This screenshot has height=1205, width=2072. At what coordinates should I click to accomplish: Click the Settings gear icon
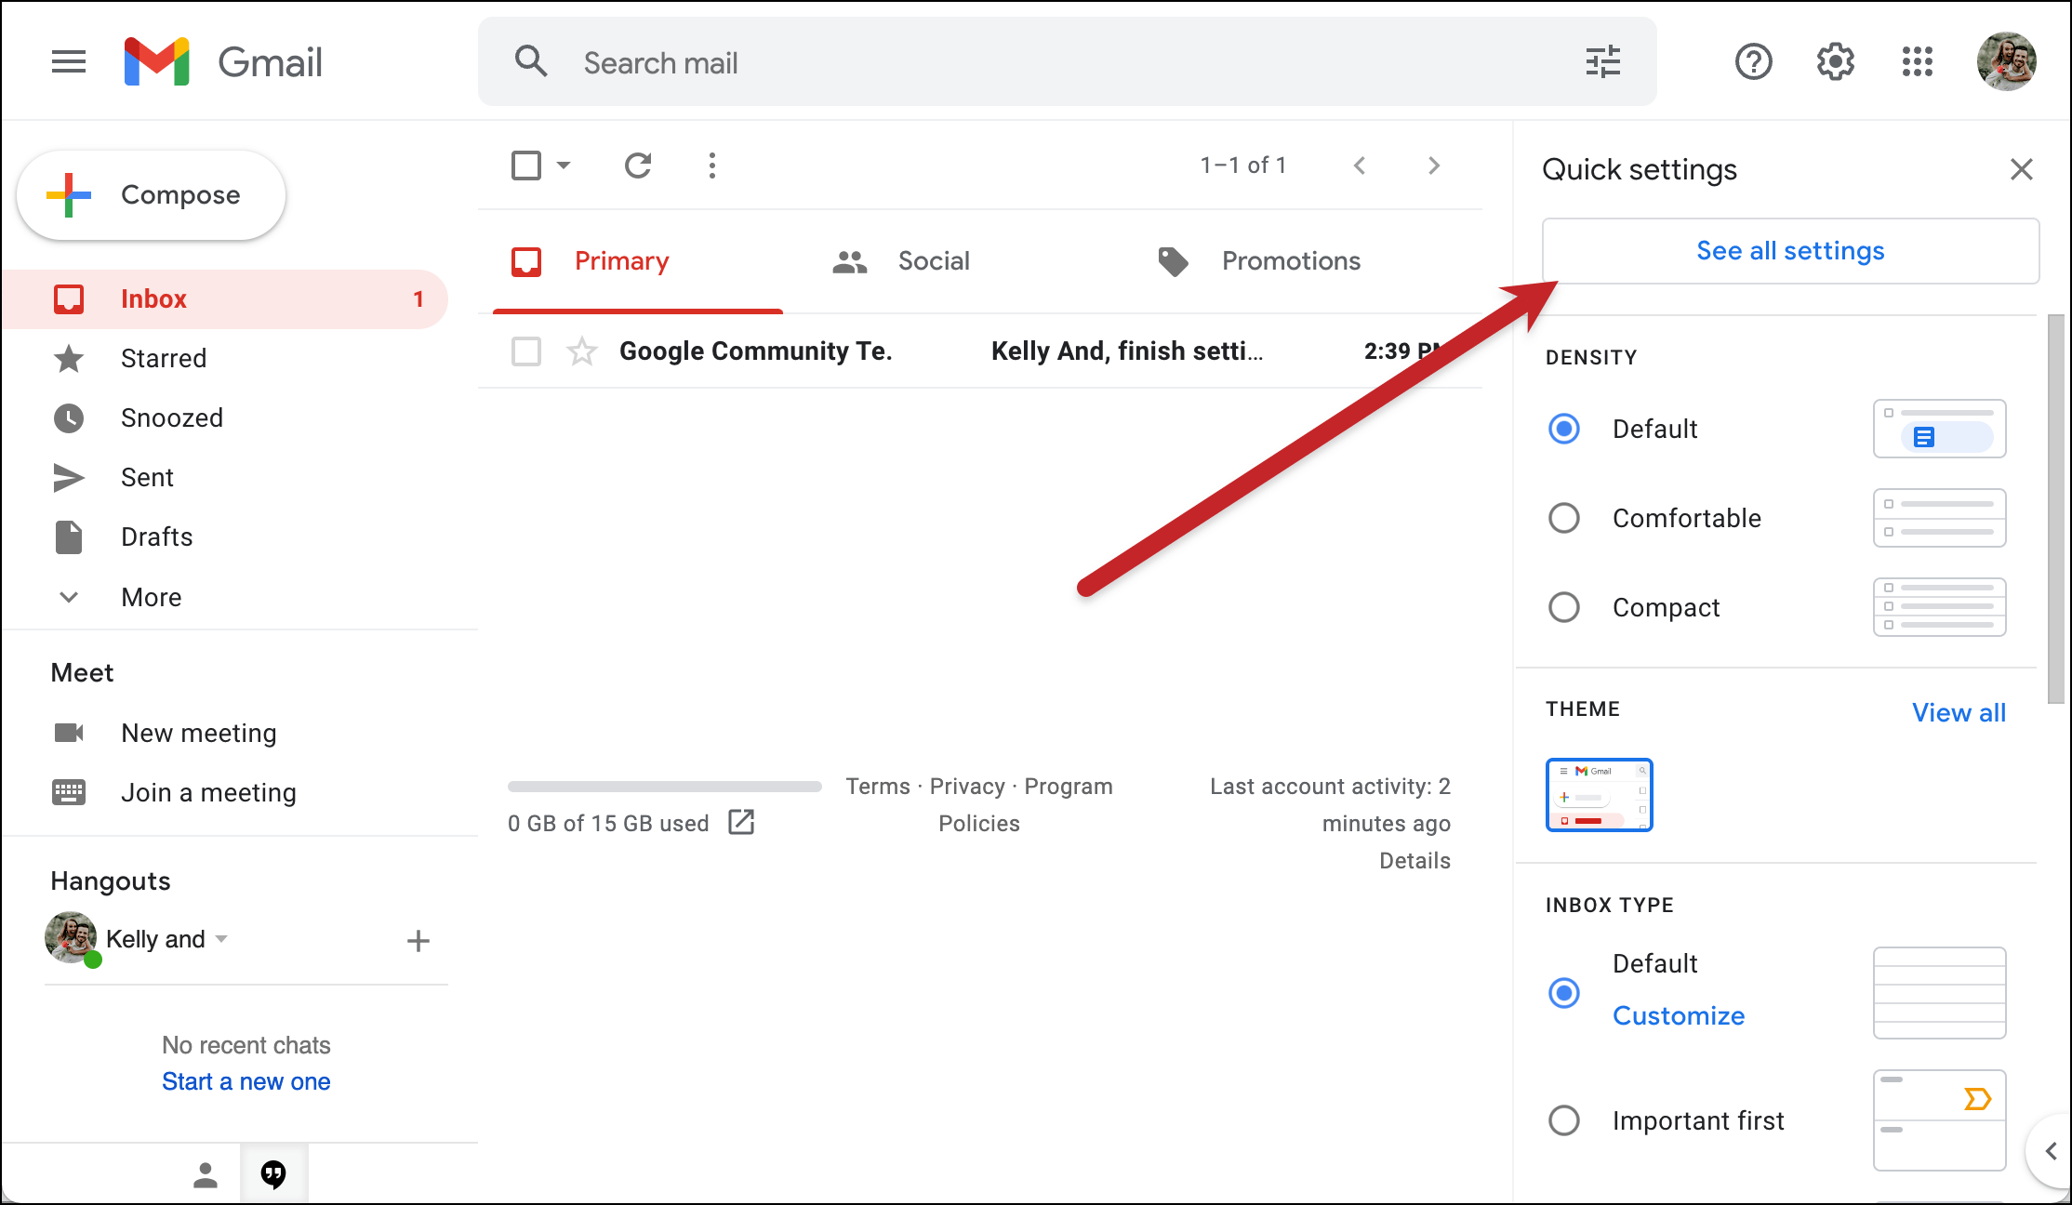click(x=1835, y=62)
